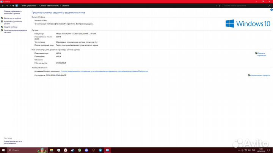Click the Back navigation arrow
This screenshot has width=273, height=153.
click(x=2, y=6)
